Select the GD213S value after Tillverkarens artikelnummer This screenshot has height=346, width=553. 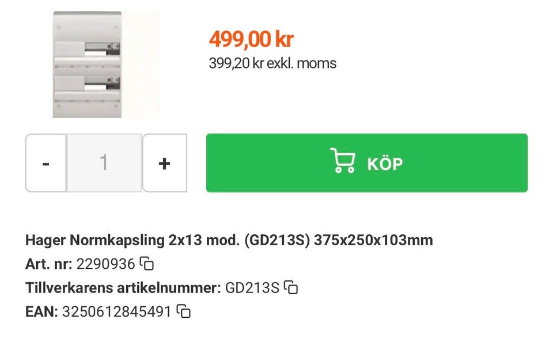click(252, 288)
